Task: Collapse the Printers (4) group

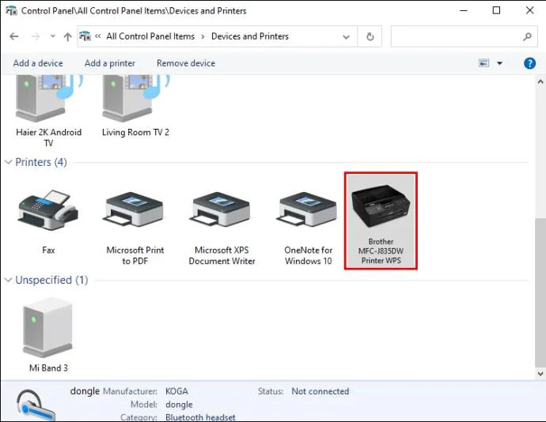Action: 9,162
